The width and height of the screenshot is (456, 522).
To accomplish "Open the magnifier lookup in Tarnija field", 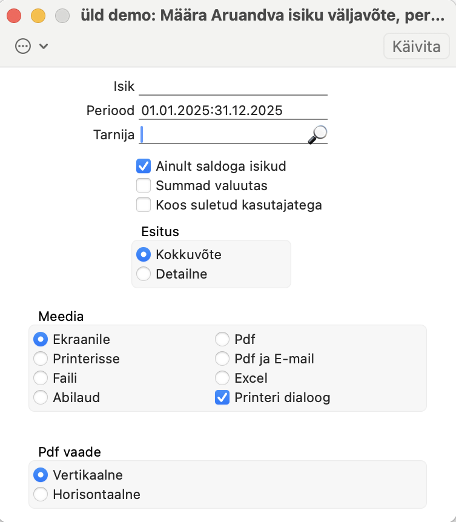I will 317,134.
